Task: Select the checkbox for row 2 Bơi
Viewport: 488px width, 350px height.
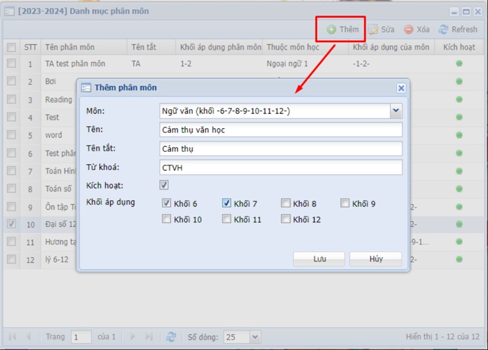Action: (12, 81)
